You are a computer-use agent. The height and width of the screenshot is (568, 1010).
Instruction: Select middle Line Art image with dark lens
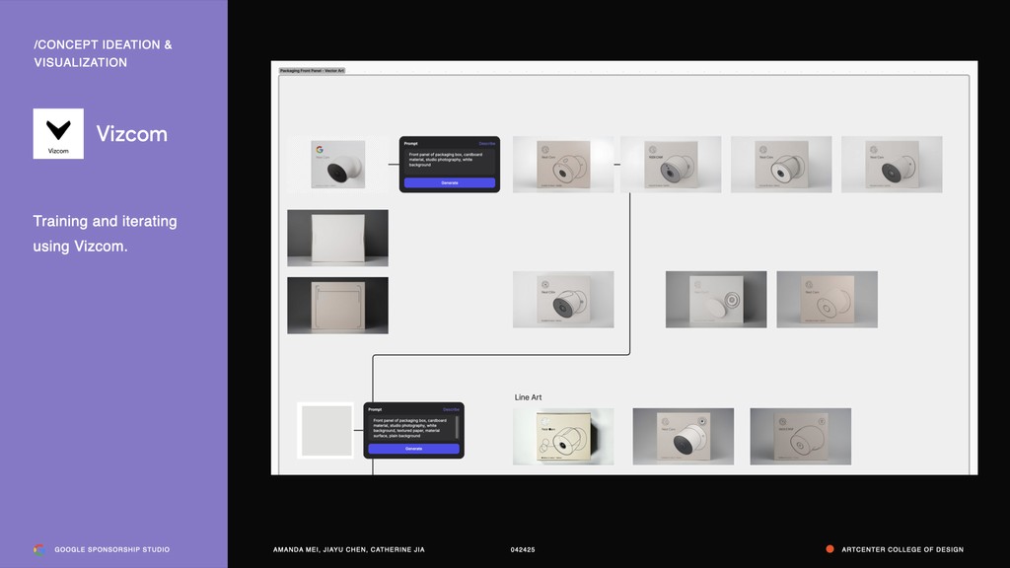[683, 436]
